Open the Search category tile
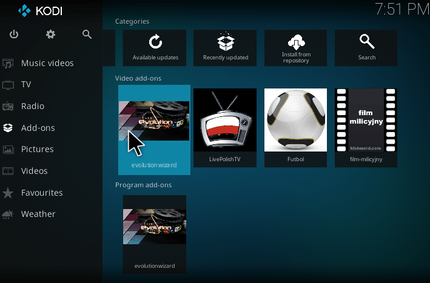 (x=366, y=48)
